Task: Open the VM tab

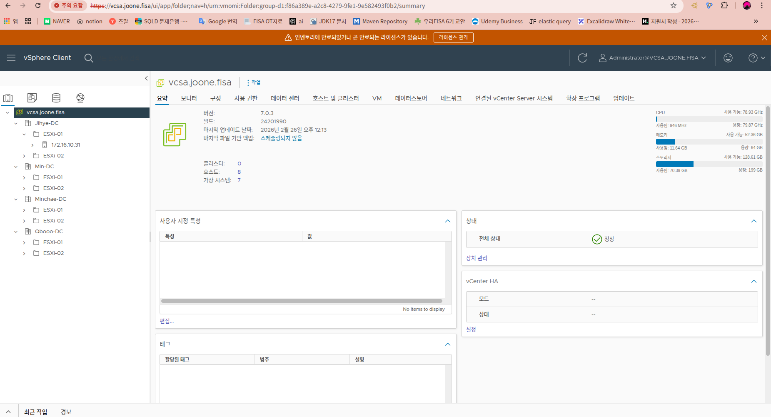Action: click(x=377, y=98)
